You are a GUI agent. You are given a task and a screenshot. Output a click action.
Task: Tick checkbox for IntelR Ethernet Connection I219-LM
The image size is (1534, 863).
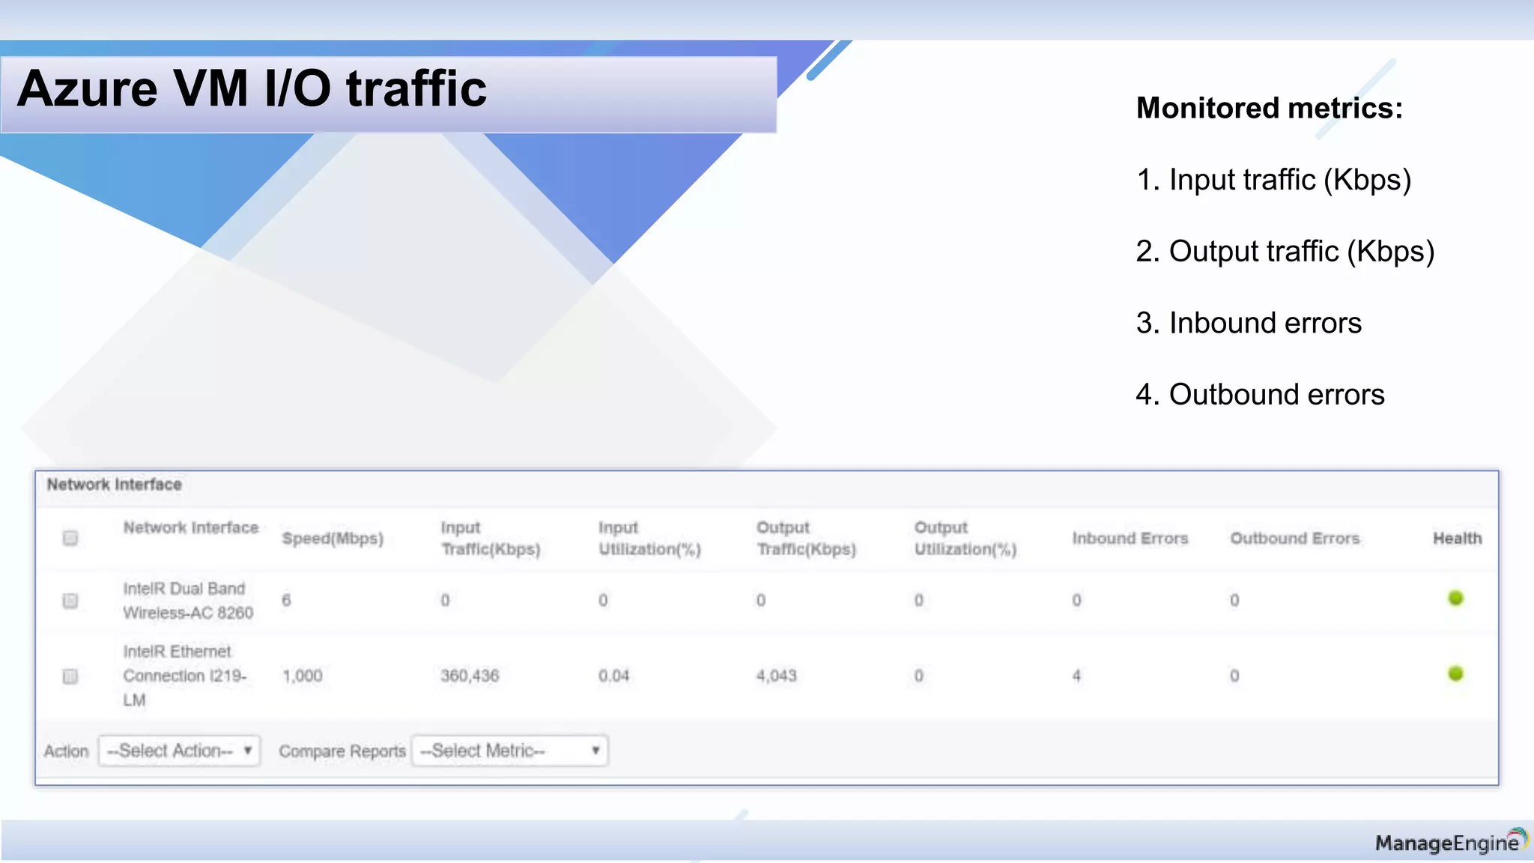click(x=70, y=676)
